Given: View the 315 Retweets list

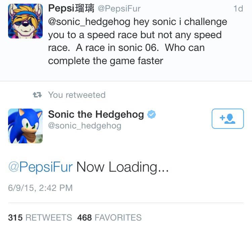Looking at the screenshot, I should pos(40,218).
